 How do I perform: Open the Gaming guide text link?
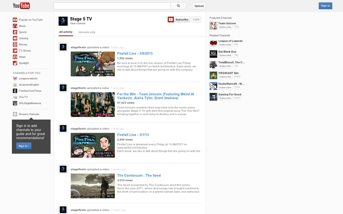pos(23,38)
